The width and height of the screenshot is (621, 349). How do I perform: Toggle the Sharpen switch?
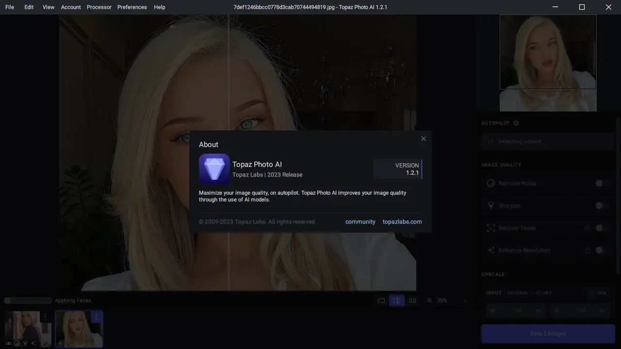602,206
